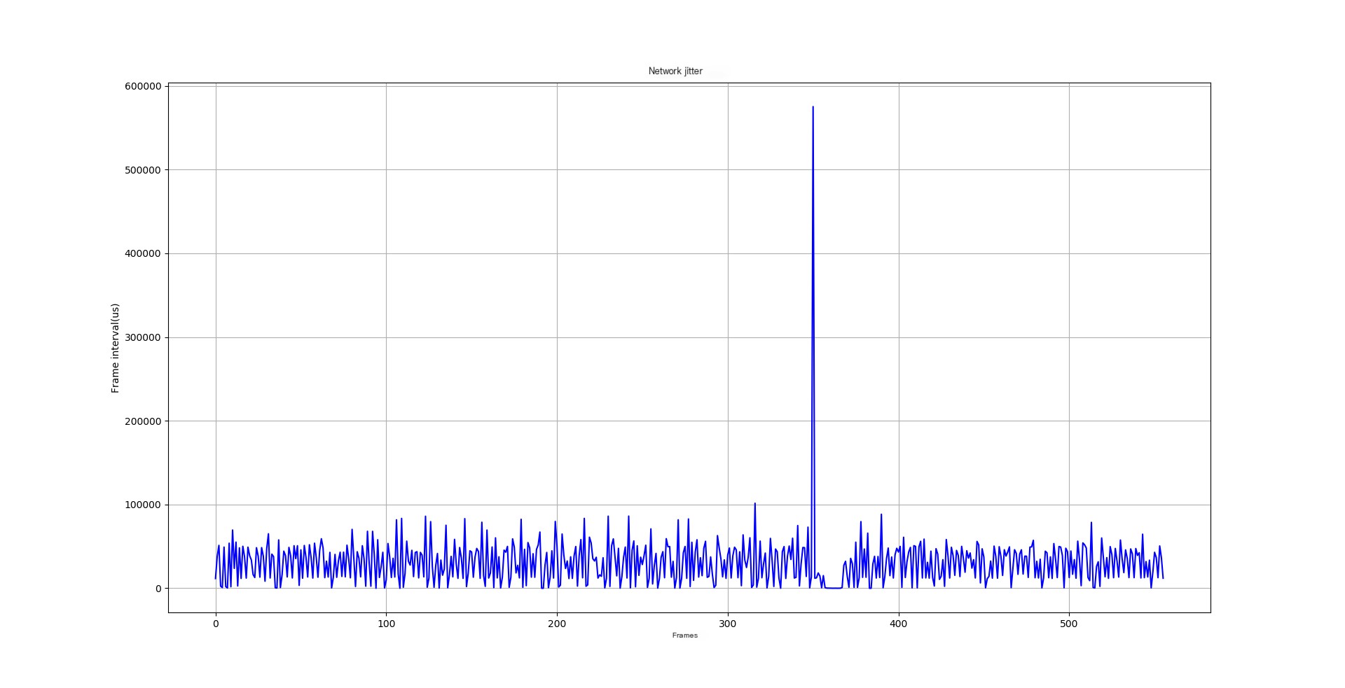This screenshot has height=688, width=1345.
Task: Click the 500 x-axis tick label
Action: 1069,624
